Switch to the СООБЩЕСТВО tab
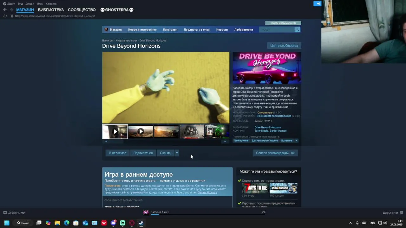This screenshot has height=228, width=406. (82, 10)
